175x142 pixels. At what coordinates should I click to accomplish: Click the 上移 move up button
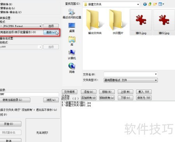click(126, 92)
